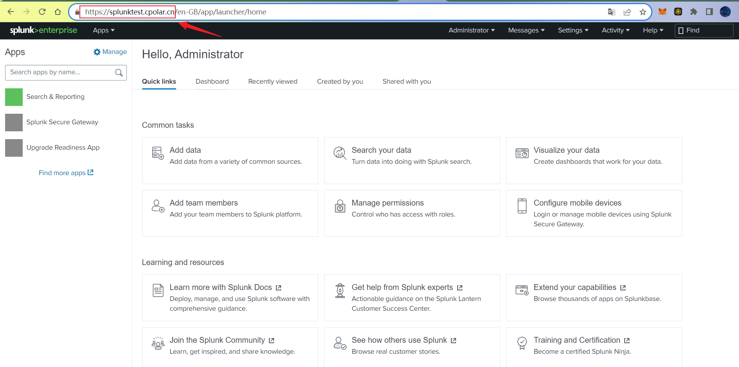Click the padlock site info icon
The image size is (739, 367).
(77, 12)
